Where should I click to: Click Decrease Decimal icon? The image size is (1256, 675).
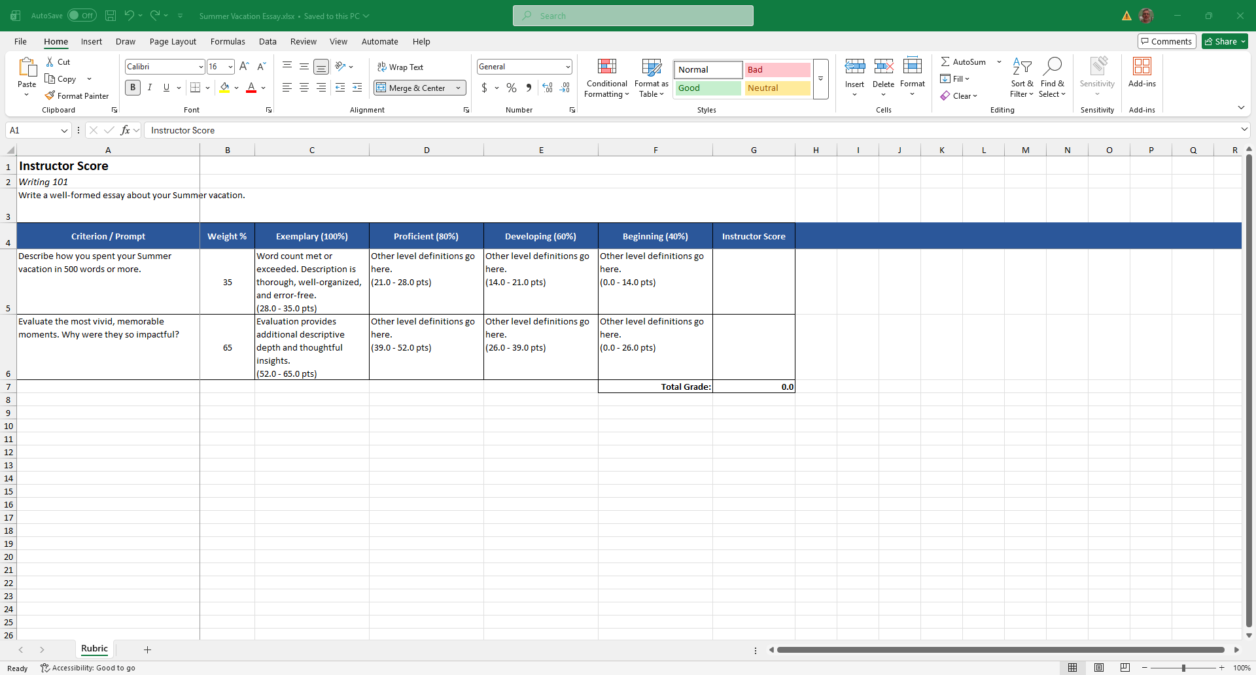coord(565,88)
